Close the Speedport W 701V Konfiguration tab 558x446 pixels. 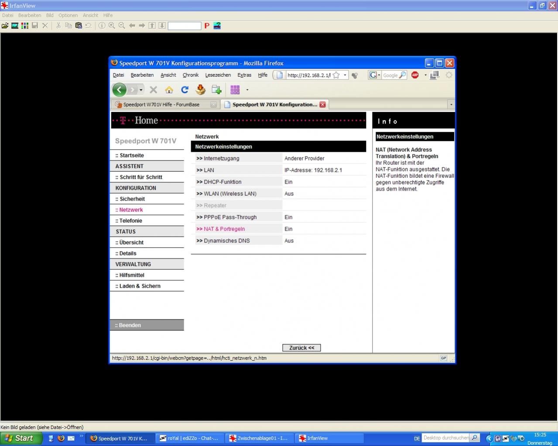tap(322, 105)
